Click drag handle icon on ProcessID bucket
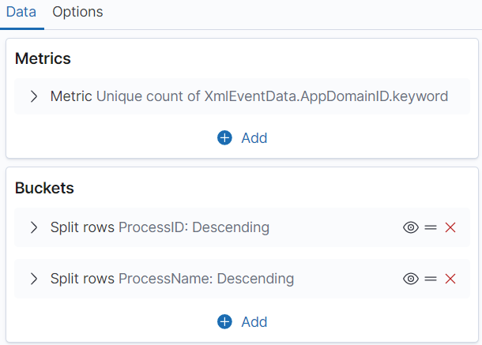Image resolution: width=482 pixels, height=345 pixels. click(431, 227)
